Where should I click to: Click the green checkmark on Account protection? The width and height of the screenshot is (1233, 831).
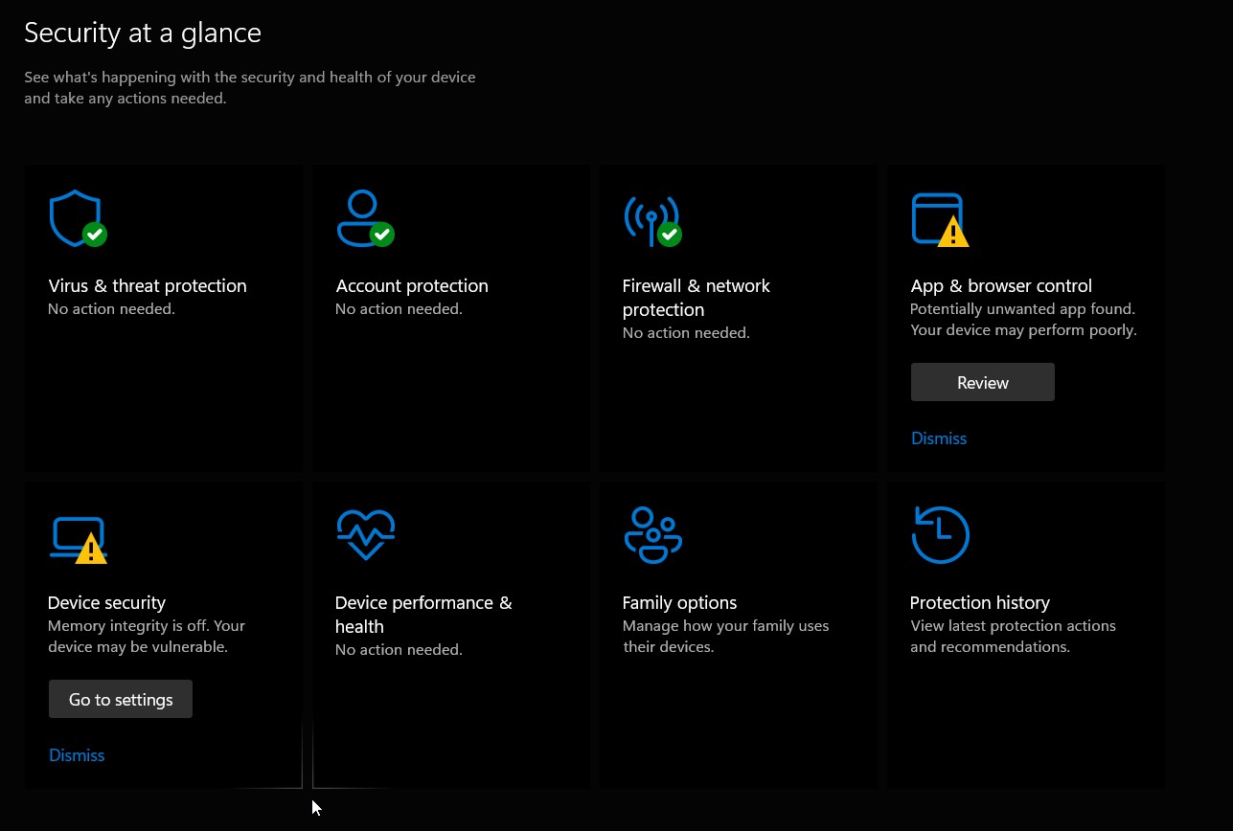pyautogui.click(x=381, y=234)
